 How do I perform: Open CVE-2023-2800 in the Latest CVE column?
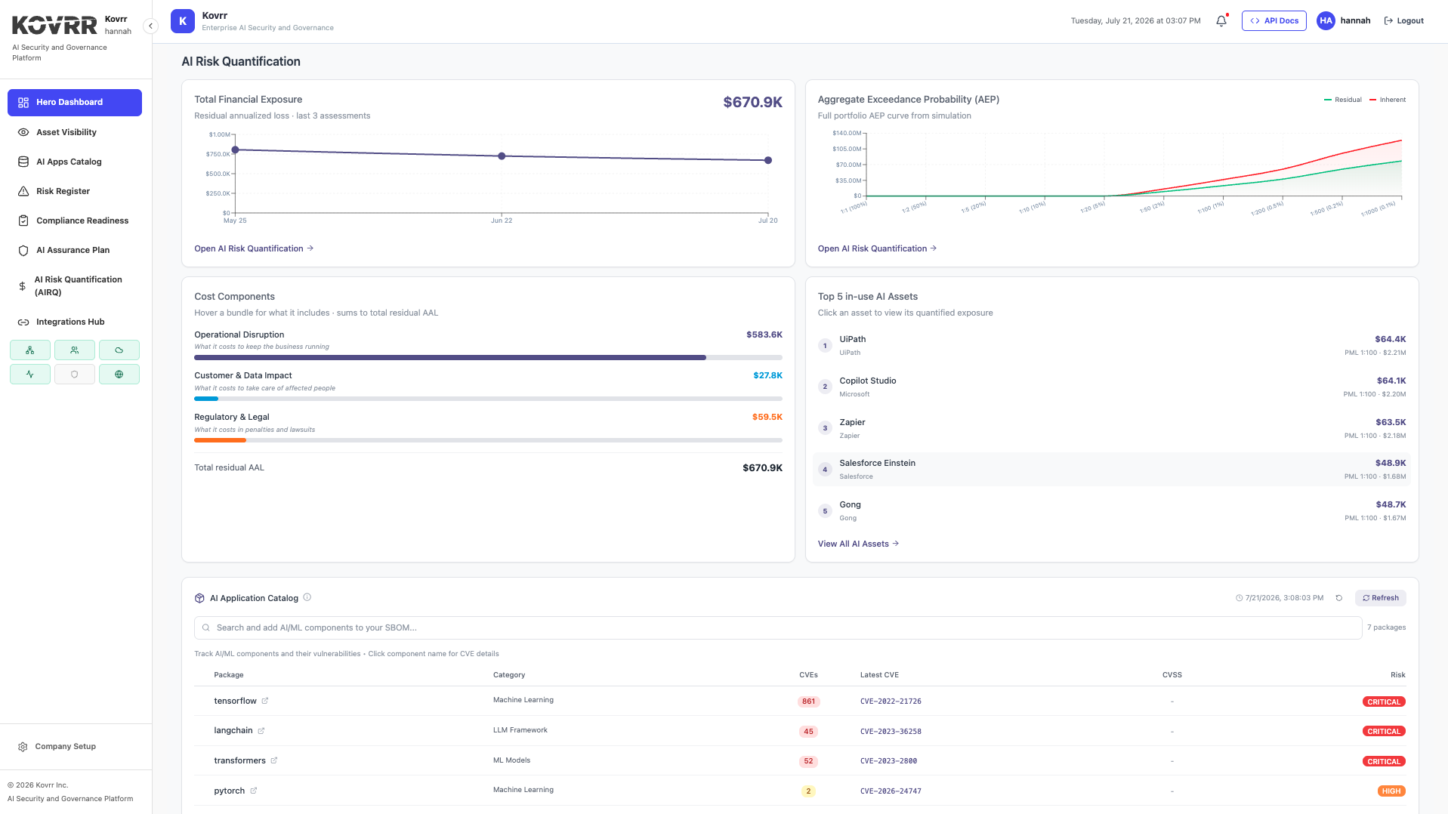pos(888,761)
